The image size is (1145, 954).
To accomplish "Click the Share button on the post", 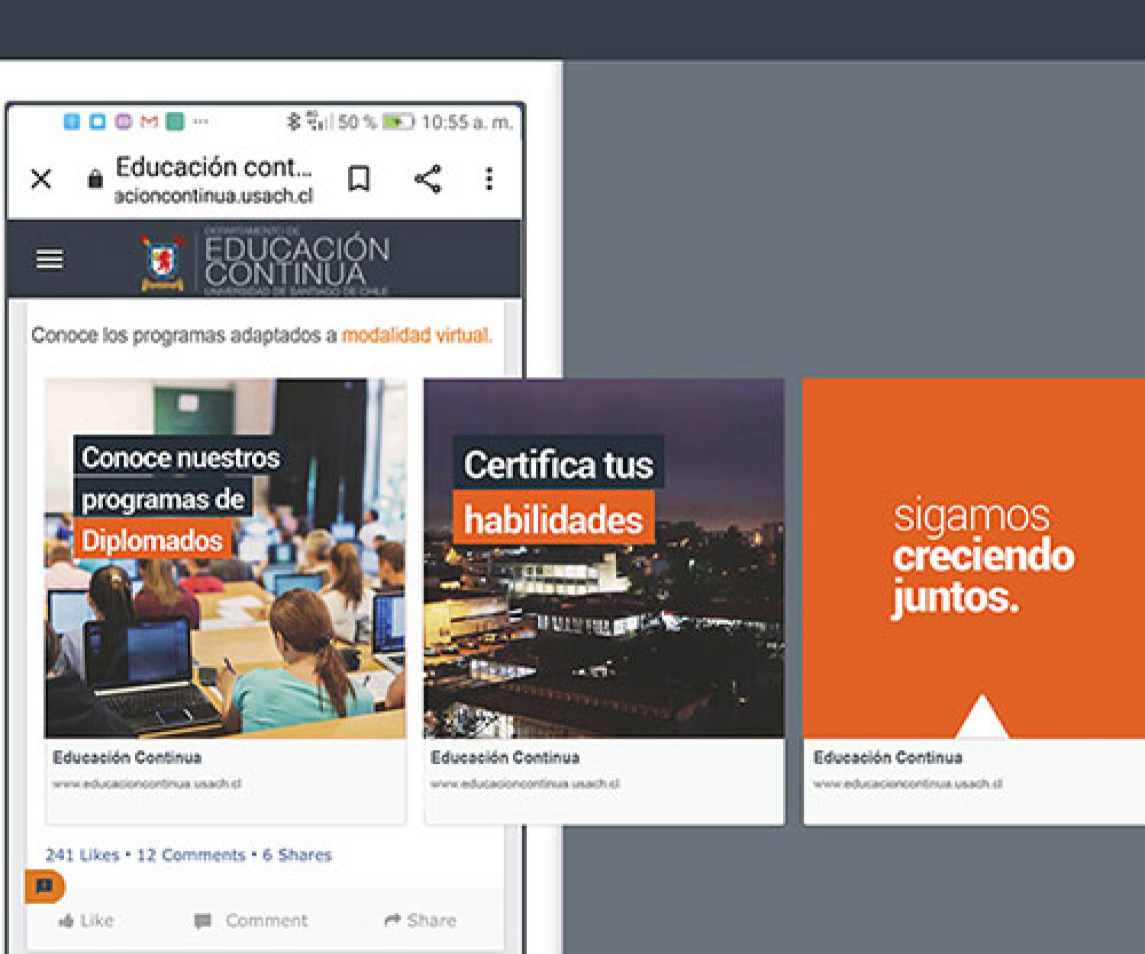I will click(x=421, y=920).
